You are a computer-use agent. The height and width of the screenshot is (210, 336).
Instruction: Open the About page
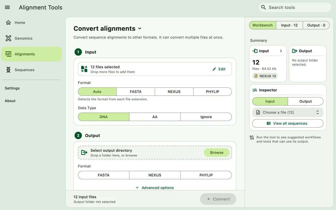tap(10, 101)
